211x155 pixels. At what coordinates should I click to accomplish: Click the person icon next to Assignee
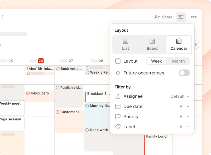click(118, 96)
